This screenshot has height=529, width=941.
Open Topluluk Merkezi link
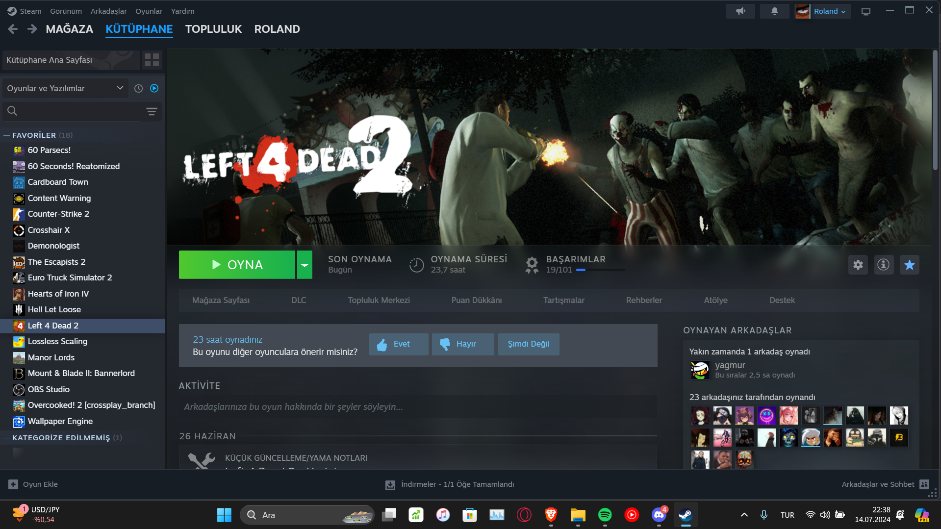pos(379,300)
